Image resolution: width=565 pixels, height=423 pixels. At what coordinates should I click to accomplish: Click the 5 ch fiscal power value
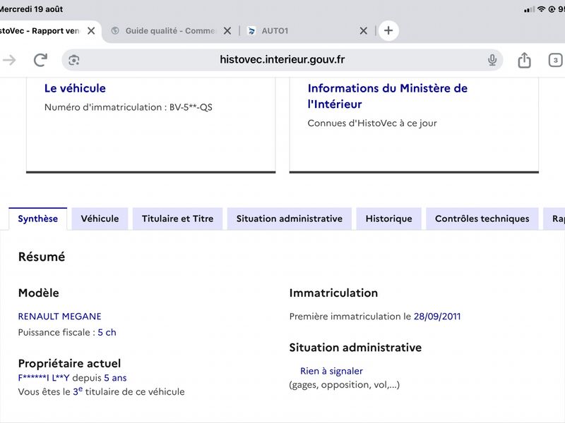[107, 332]
